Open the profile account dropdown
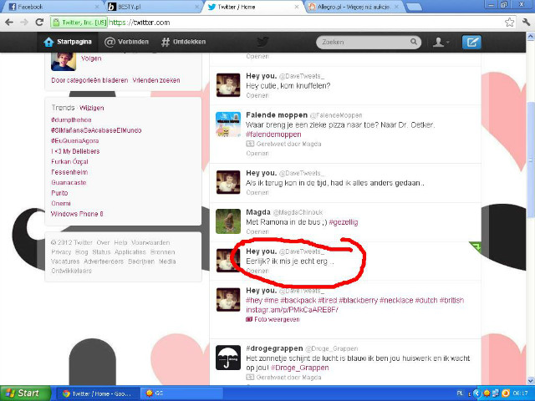The width and height of the screenshot is (535, 401). (441, 43)
